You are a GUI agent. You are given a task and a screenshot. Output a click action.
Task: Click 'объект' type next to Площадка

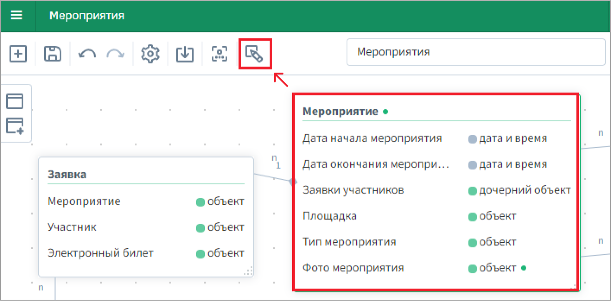(x=498, y=216)
